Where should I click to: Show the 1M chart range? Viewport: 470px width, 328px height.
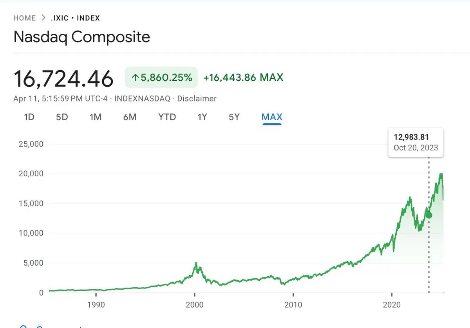point(96,117)
